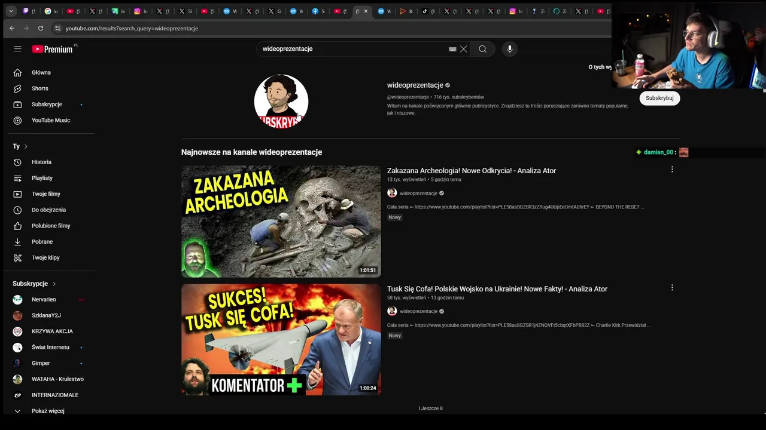Clear the search query with X
This screenshot has width=766, height=430.
(x=463, y=49)
